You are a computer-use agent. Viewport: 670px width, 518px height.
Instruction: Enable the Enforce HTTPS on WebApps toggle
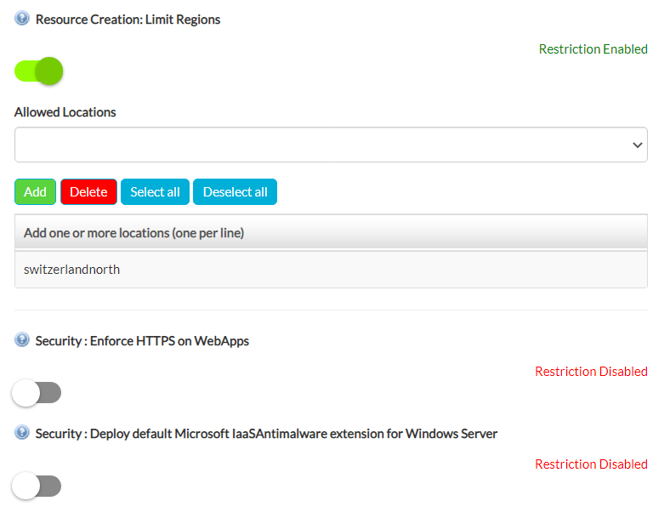tap(37, 393)
